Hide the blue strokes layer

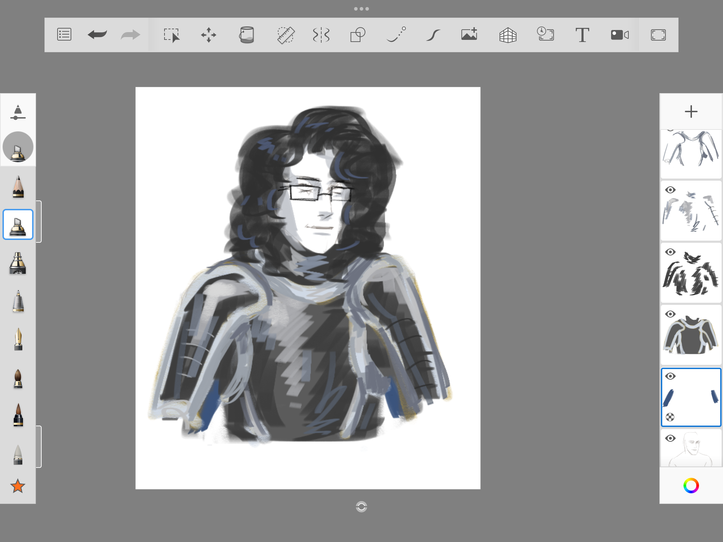pos(670,376)
